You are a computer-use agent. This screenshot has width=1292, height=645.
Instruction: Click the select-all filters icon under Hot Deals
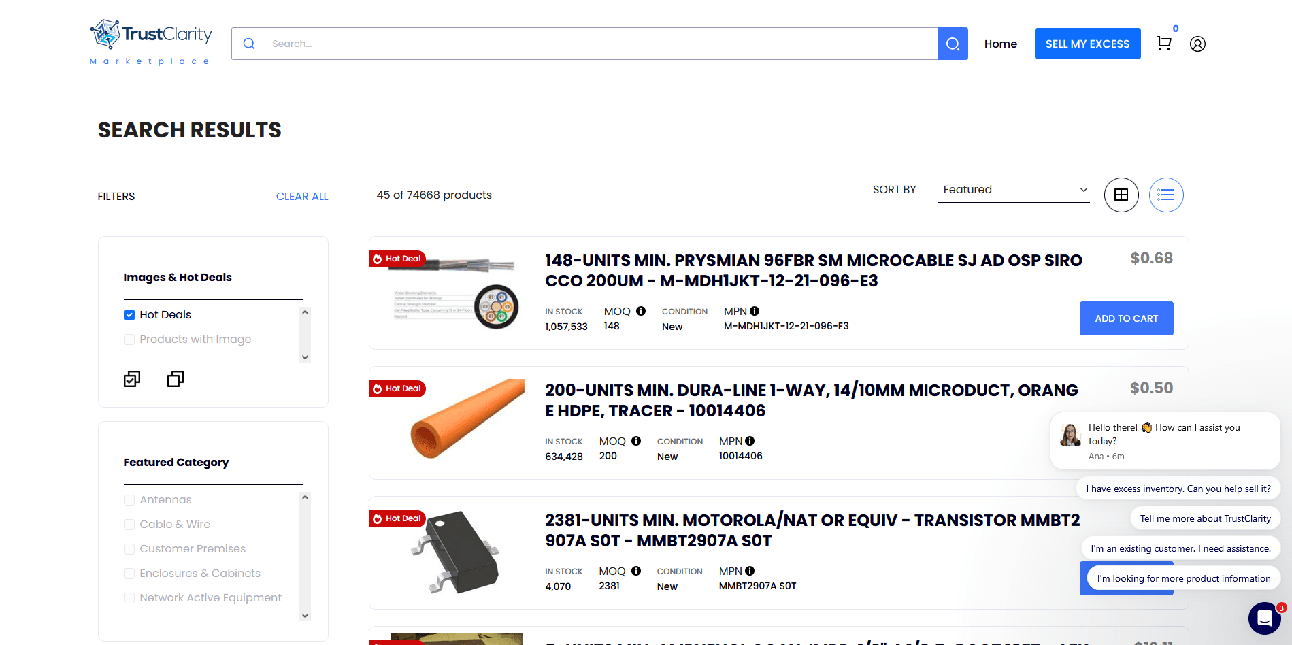(132, 379)
